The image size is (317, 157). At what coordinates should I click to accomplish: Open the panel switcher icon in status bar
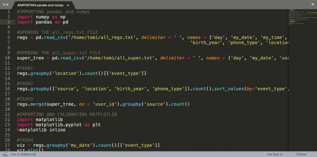[5, 154]
